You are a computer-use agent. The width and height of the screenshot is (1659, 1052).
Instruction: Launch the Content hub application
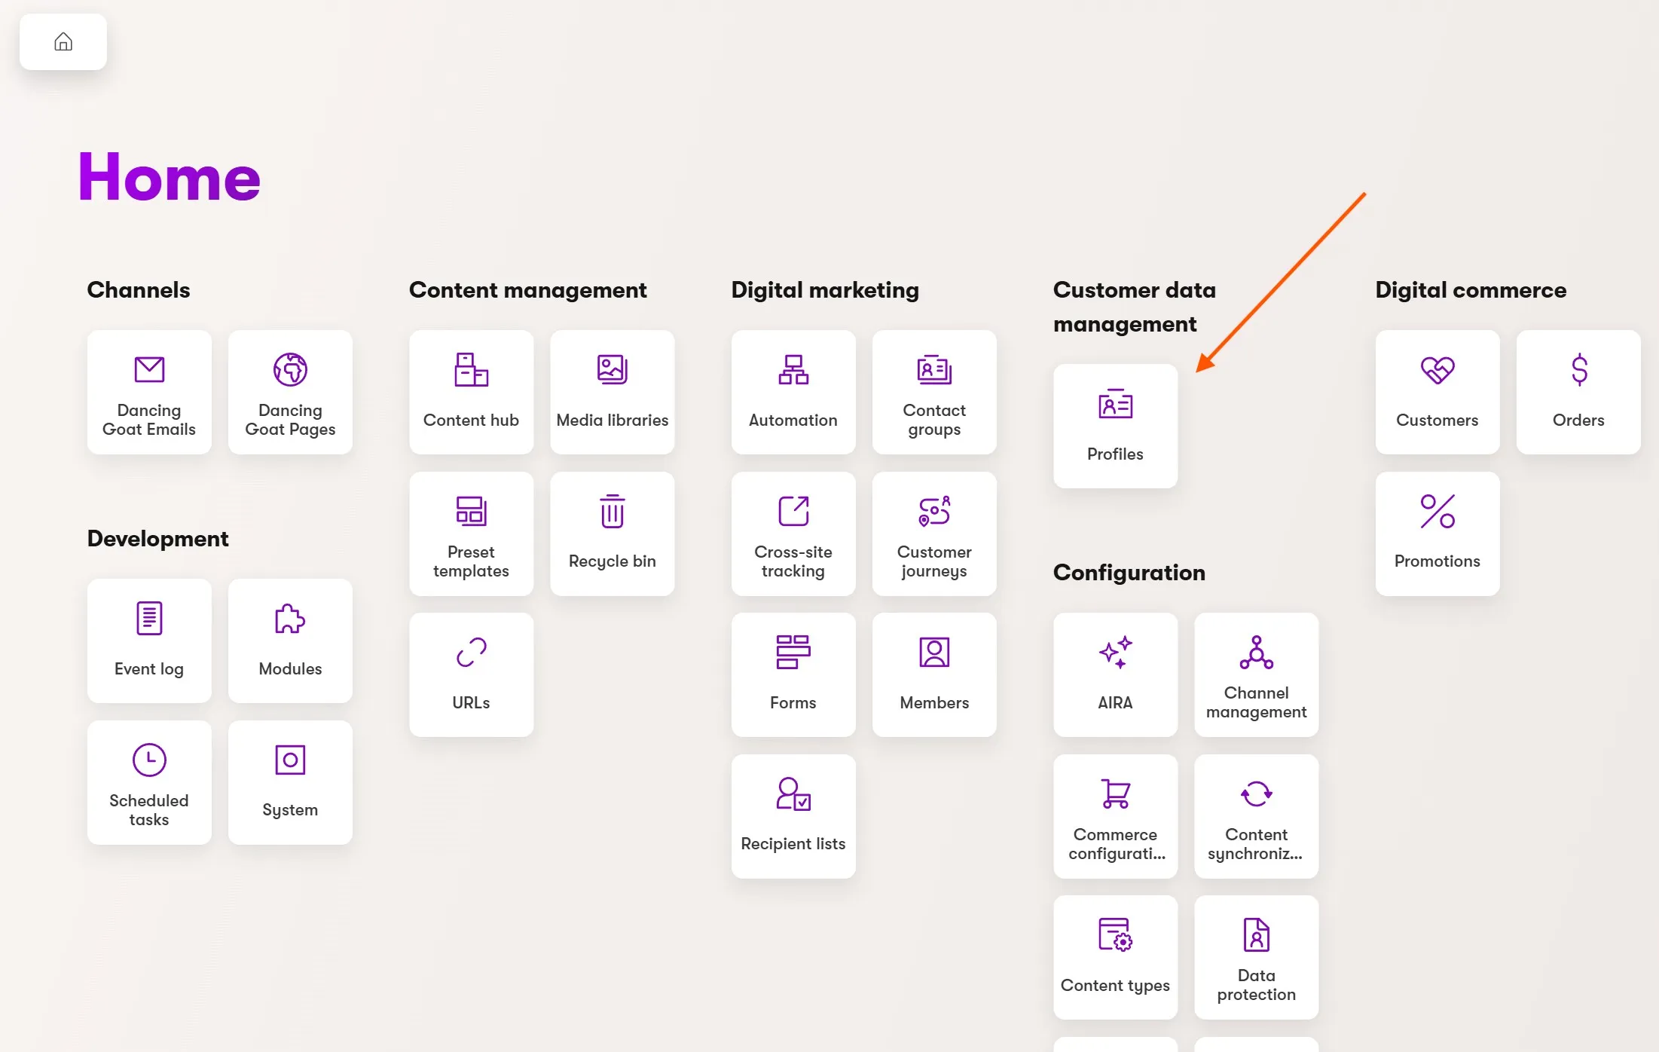coord(471,392)
